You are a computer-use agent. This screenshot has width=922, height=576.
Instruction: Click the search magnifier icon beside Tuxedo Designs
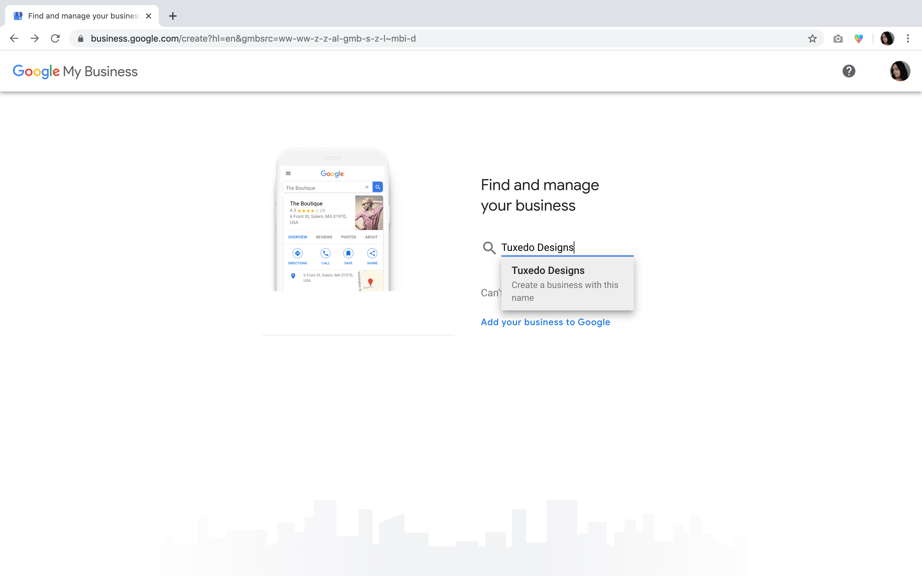[x=489, y=248]
